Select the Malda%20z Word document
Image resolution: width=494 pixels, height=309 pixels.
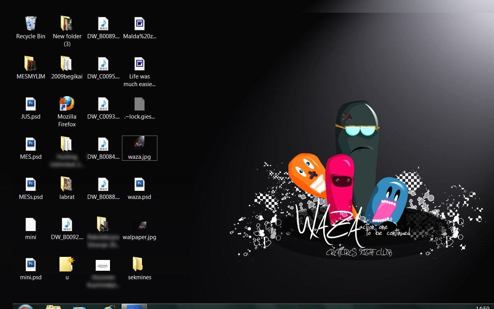pos(139,24)
